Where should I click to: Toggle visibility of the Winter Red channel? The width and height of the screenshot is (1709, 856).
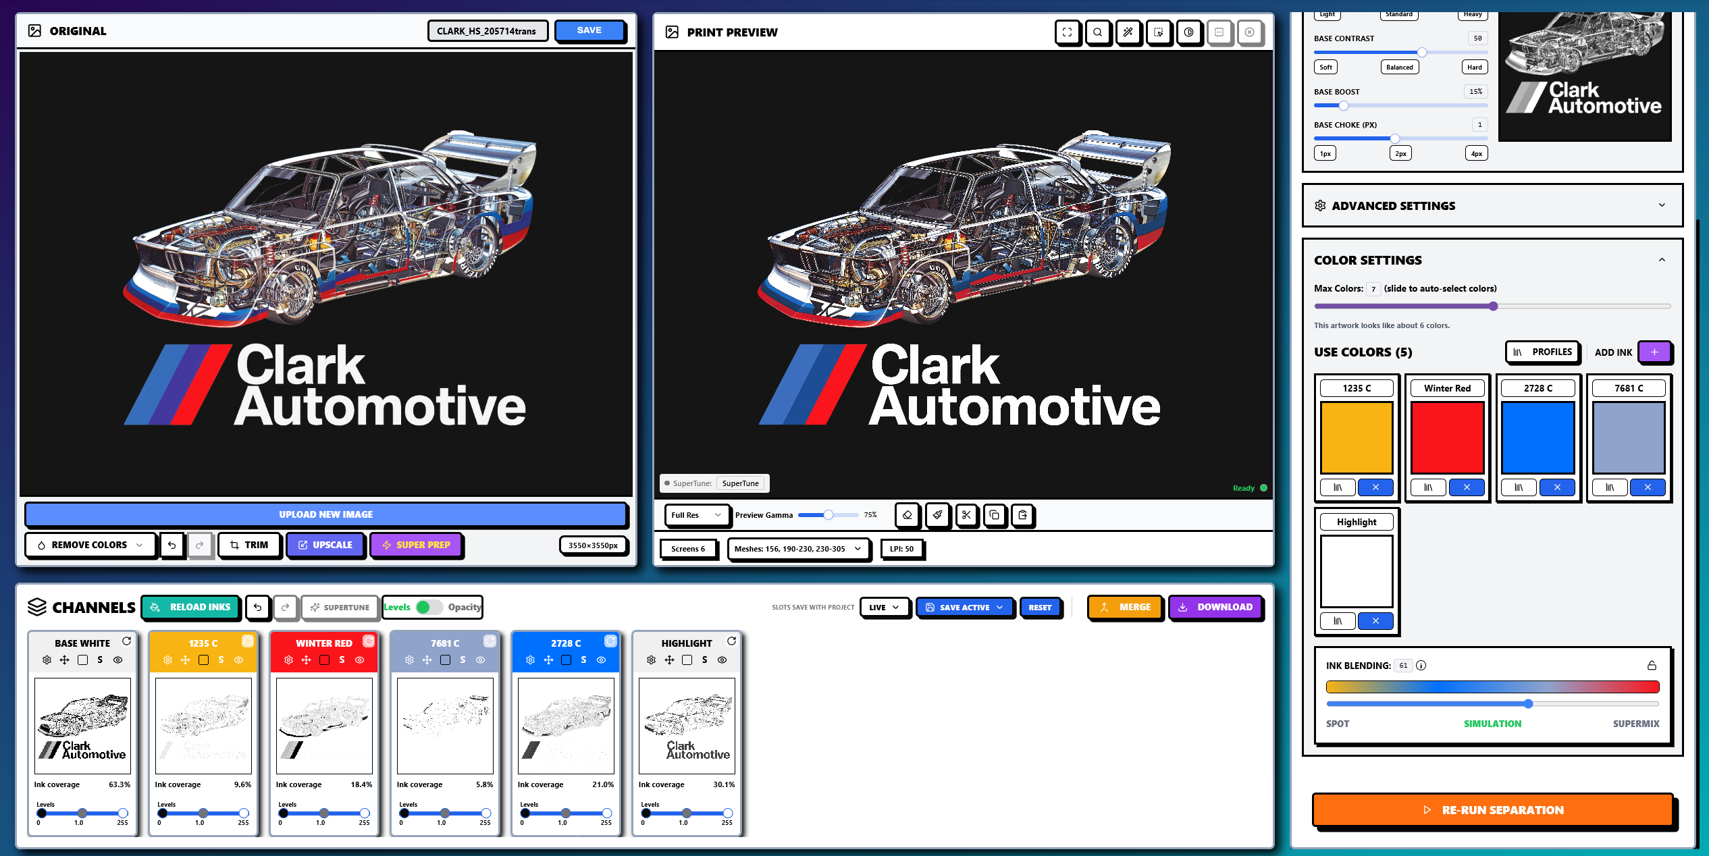359,660
